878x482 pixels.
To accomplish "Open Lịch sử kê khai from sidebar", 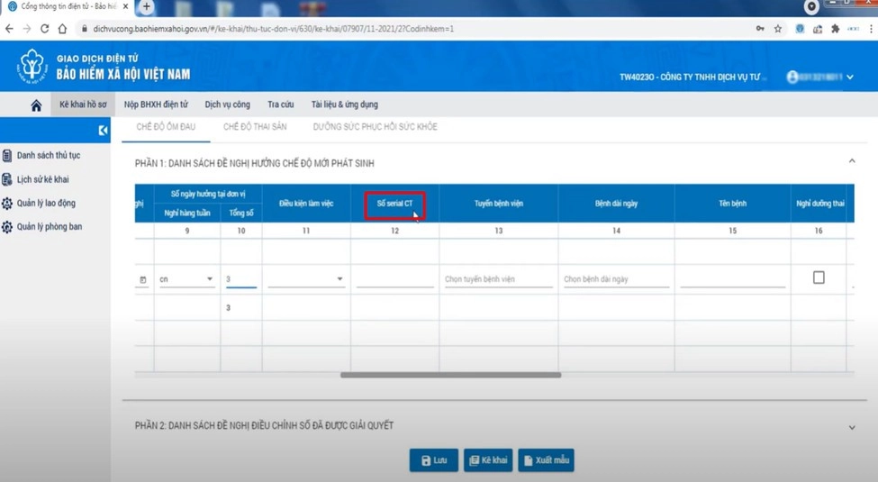I will pyautogui.click(x=7, y=179).
